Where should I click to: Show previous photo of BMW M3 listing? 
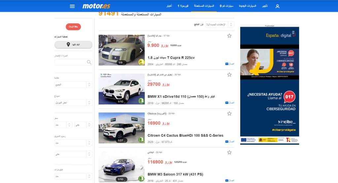(x=102, y=167)
